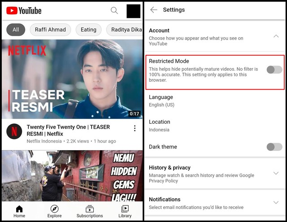Viewport: 287px width, 222px height.
Task: Collapse the Account section
Action: point(276,36)
